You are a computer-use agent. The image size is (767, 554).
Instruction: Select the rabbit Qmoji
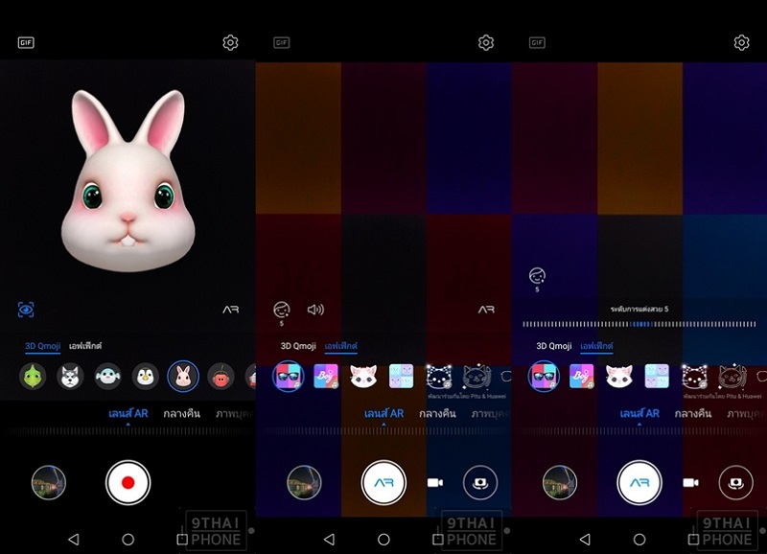point(183,377)
